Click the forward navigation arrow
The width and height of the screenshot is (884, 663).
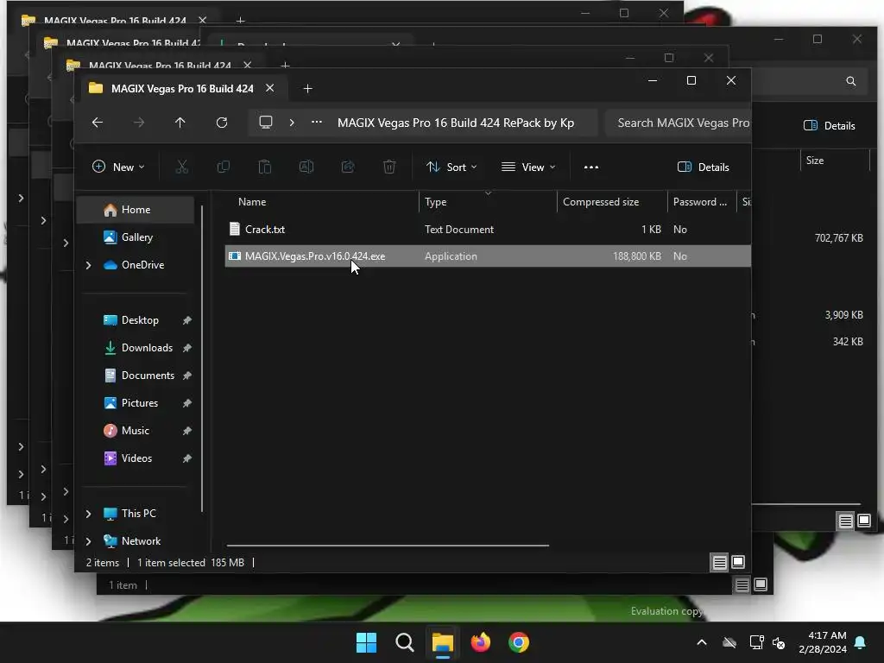point(139,123)
